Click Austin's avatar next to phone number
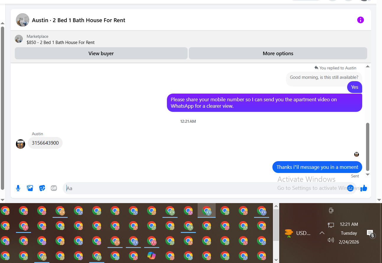This screenshot has width=382, height=263. [20, 144]
